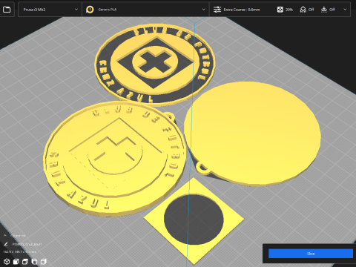Click the model dimensions text

(x=20, y=251)
